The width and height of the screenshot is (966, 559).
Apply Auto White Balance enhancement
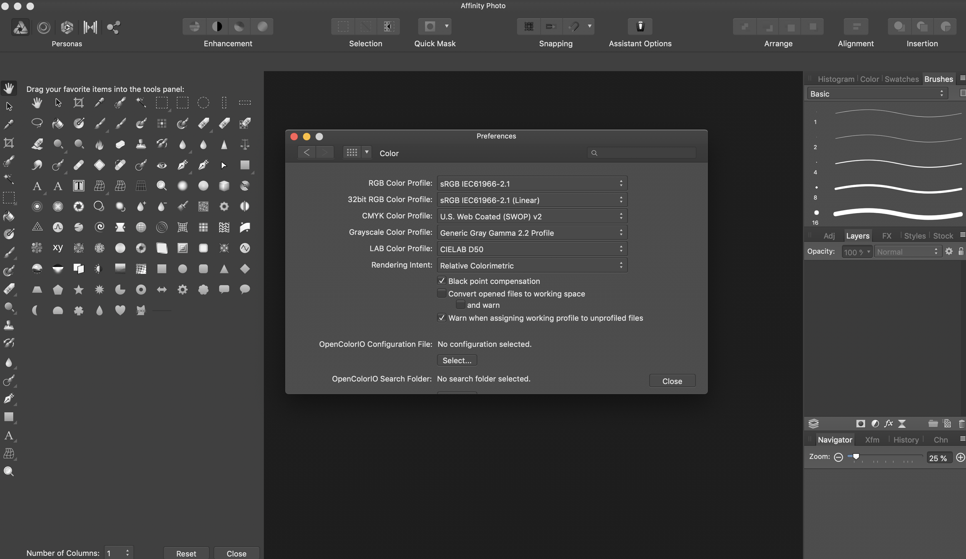[262, 26]
